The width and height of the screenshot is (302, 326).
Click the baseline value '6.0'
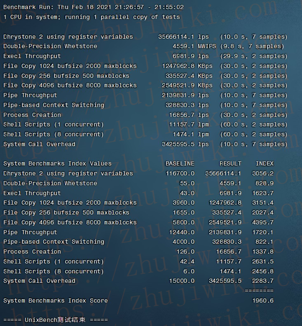point(189,271)
